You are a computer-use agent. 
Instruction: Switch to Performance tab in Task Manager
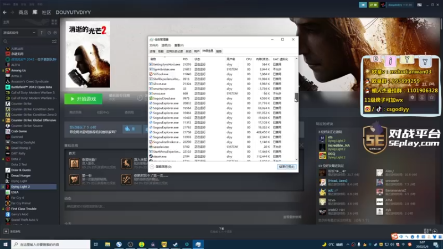[161, 51]
